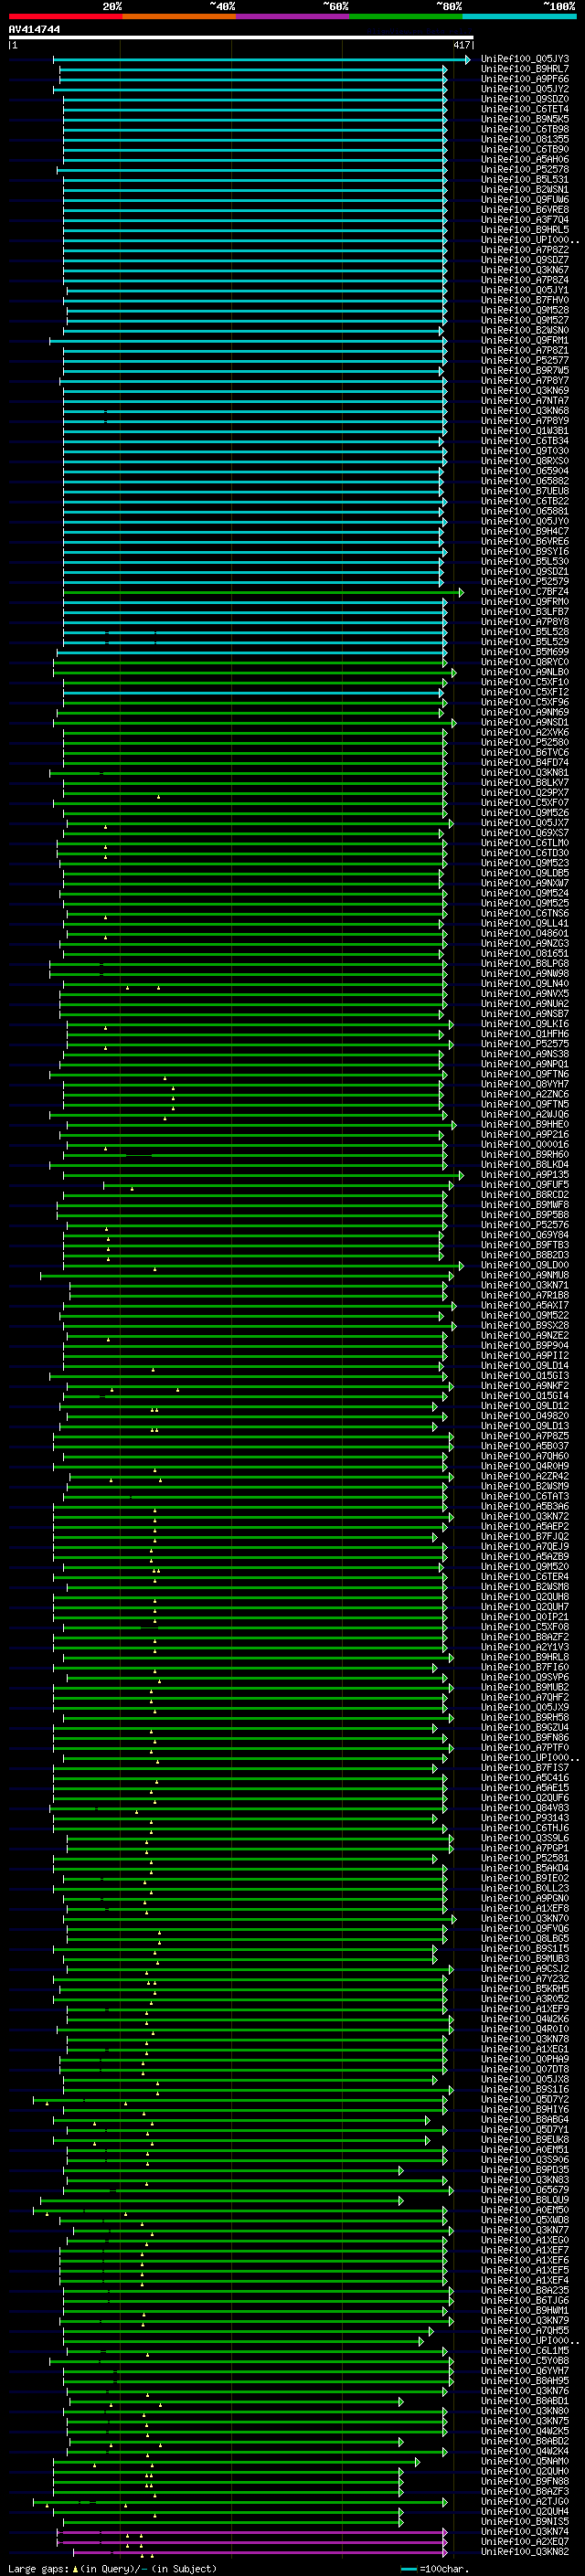585x2576 pixels.
Task: Select the UniRef100_B8A235 label
Action: 524,2290
